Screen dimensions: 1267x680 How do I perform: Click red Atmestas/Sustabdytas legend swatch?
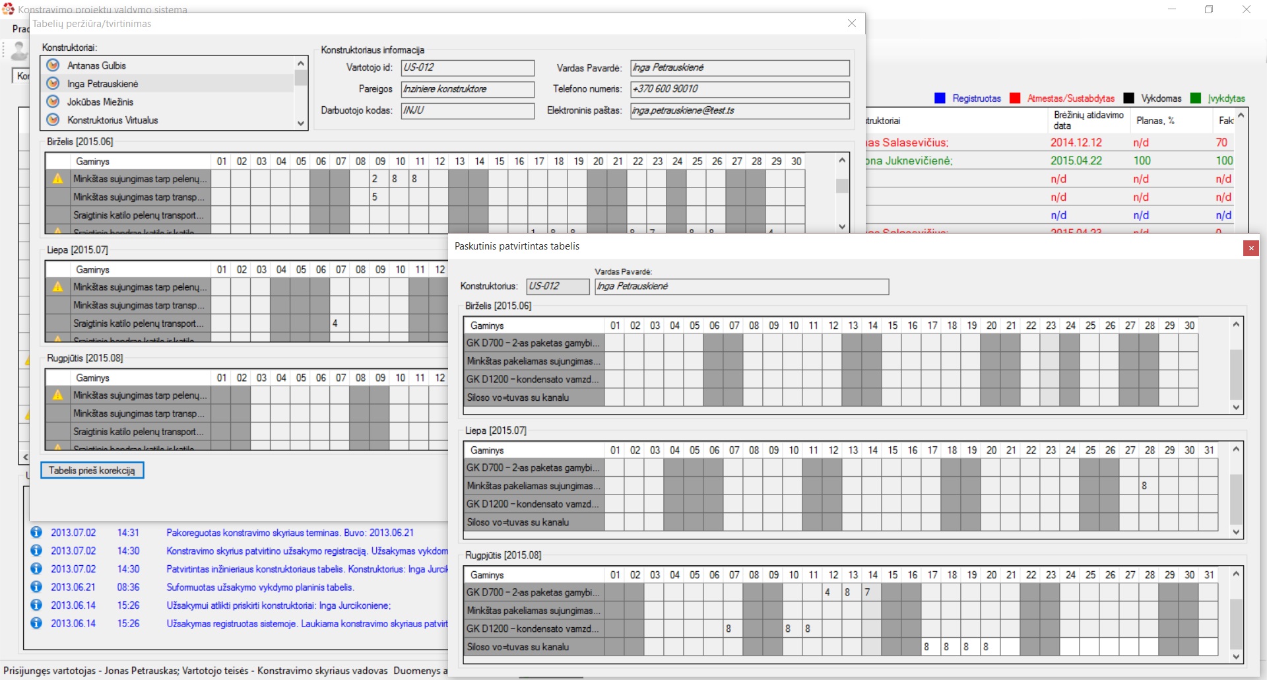[1015, 98]
